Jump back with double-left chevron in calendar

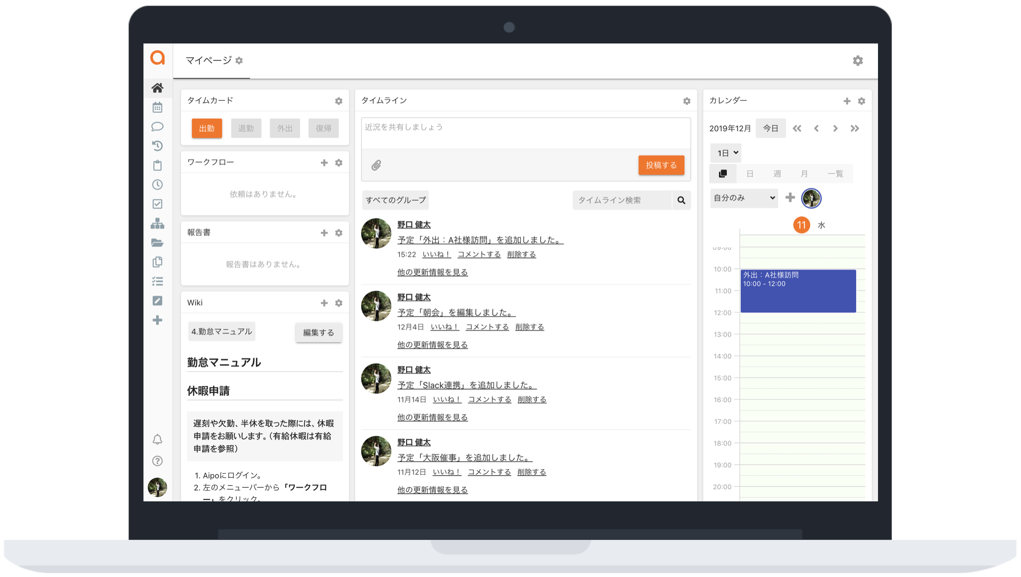pyautogui.click(x=797, y=129)
